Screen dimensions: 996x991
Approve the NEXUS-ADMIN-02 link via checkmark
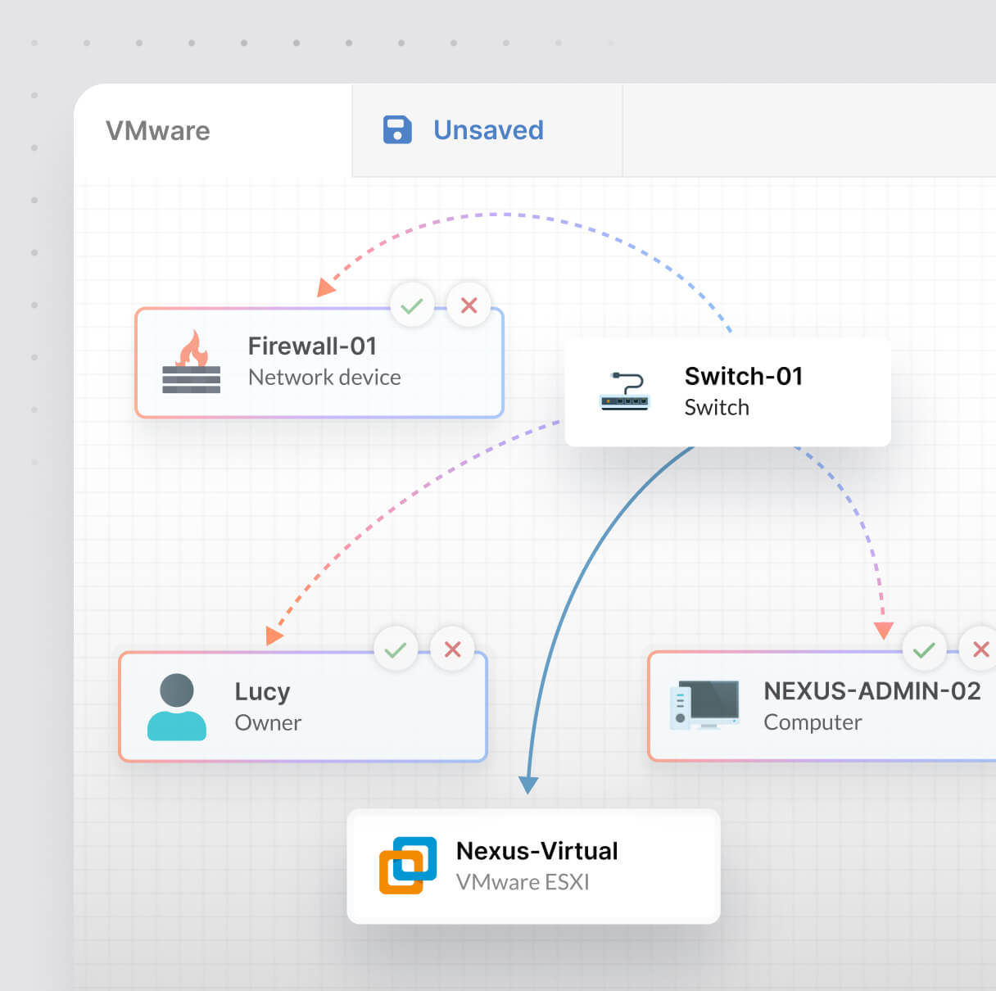pos(925,649)
